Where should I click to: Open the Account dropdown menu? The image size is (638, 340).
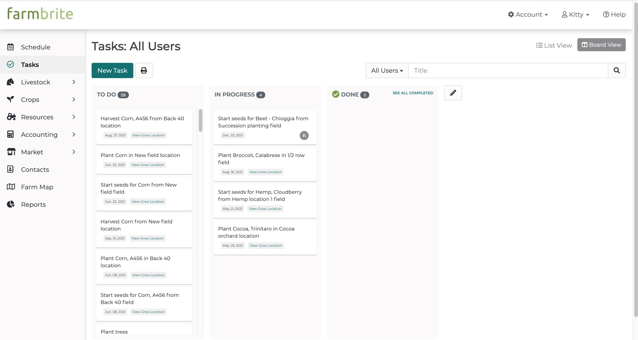[528, 14]
